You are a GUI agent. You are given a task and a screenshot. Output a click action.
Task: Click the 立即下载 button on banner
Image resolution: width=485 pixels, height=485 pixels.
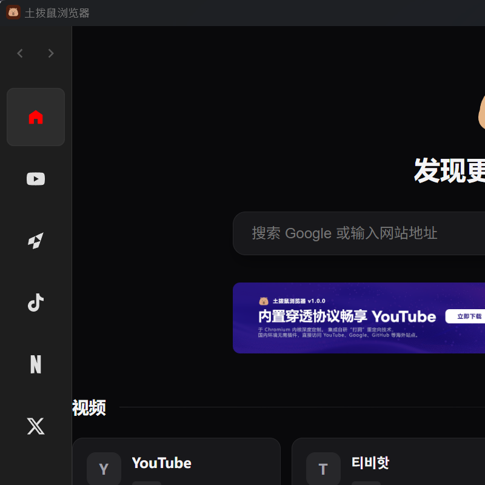pyautogui.click(x=465, y=316)
